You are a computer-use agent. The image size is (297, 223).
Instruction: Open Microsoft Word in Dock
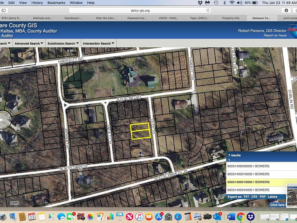pyautogui.click(x=231, y=216)
